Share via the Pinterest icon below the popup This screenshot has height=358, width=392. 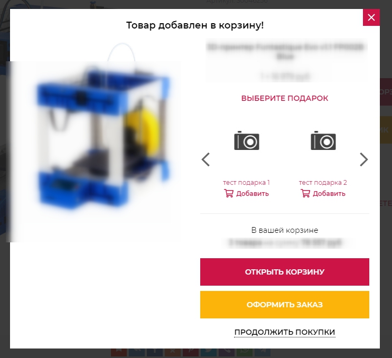pyautogui.click(x=191, y=352)
